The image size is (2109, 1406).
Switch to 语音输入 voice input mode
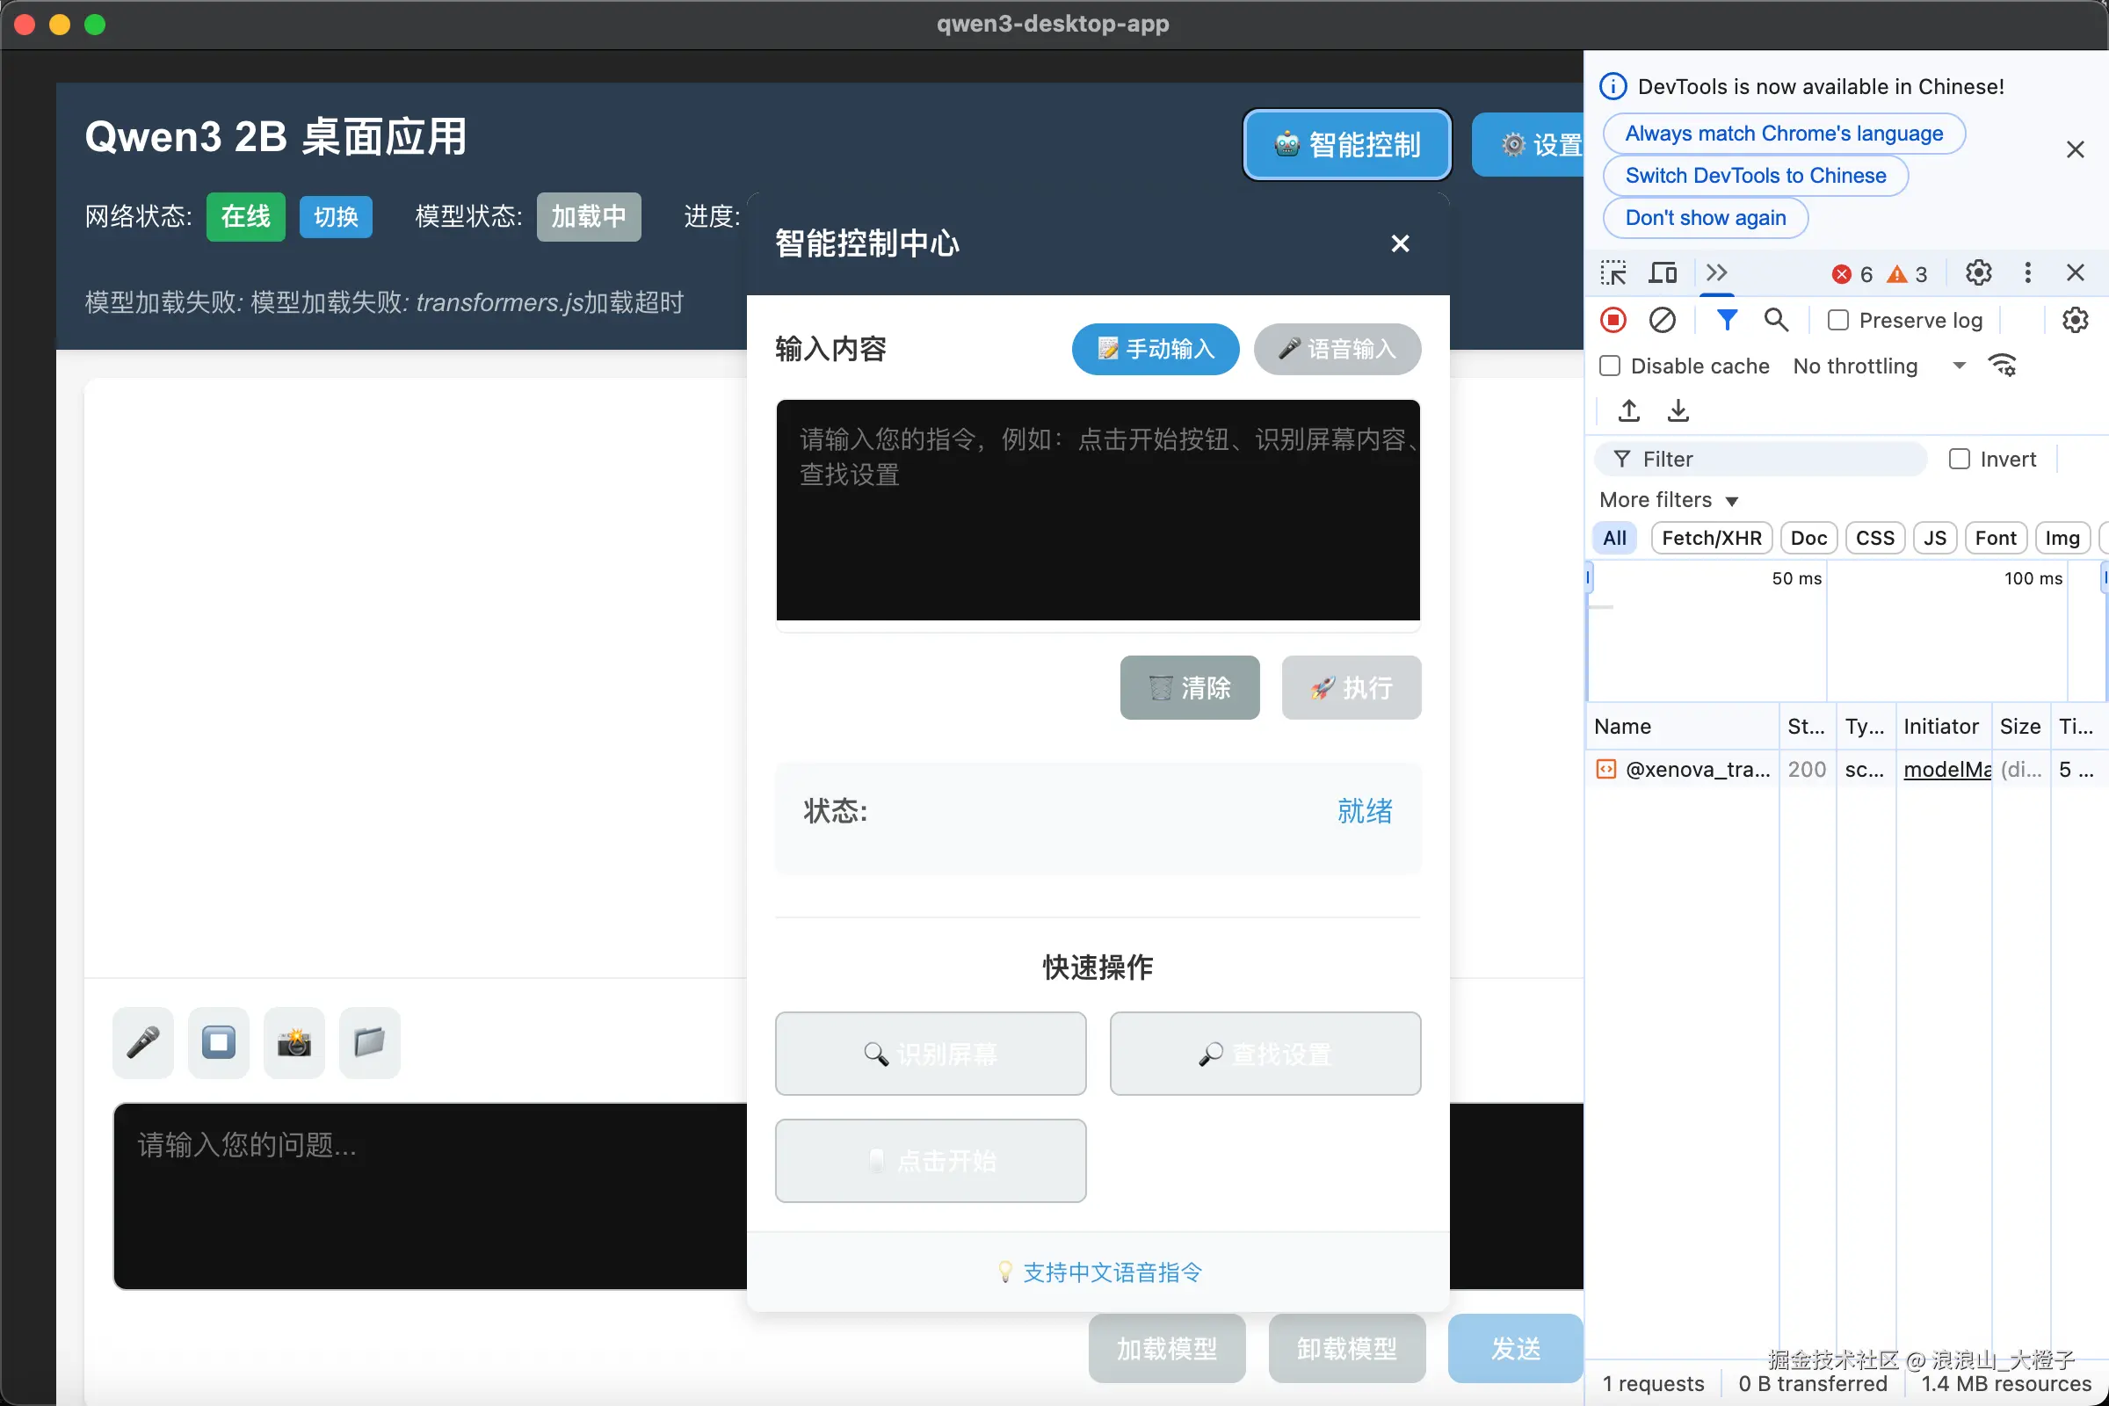coord(1337,349)
